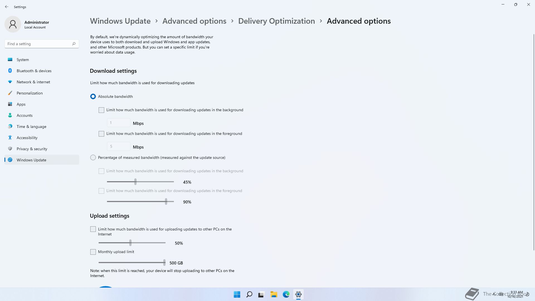Viewport: 535px width, 301px height.
Task: Click the Administrator profile avatar
Action: click(x=13, y=24)
